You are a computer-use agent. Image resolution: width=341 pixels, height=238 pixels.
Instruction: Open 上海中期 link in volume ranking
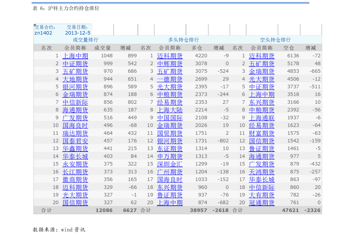[75, 56]
